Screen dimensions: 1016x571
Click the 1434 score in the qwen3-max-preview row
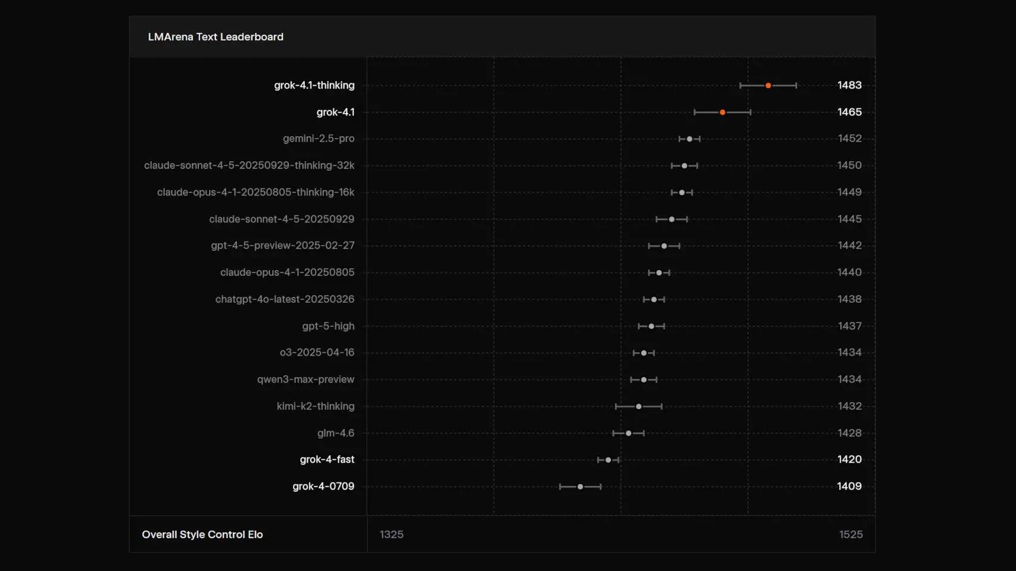849,379
